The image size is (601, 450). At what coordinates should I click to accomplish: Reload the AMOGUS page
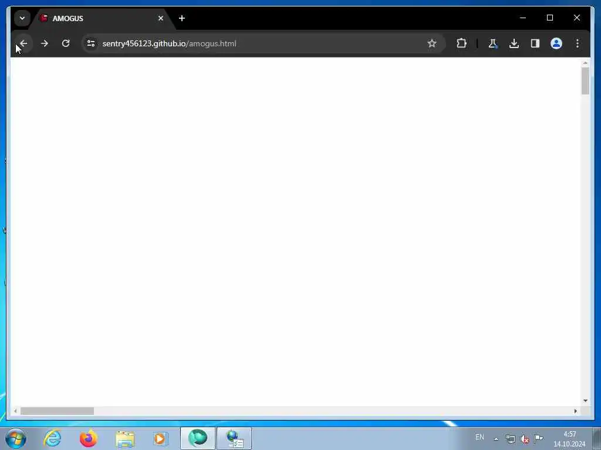pyautogui.click(x=66, y=43)
